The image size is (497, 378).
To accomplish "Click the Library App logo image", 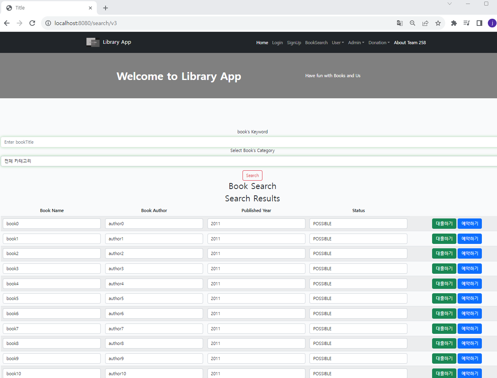I will coord(93,42).
